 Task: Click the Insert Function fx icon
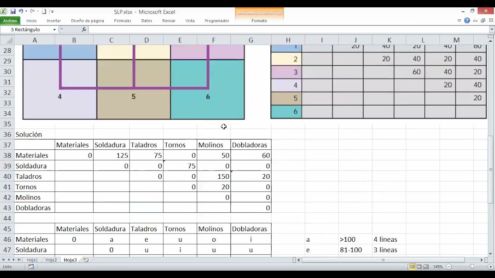pyautogui.click(x=84, y=29)
